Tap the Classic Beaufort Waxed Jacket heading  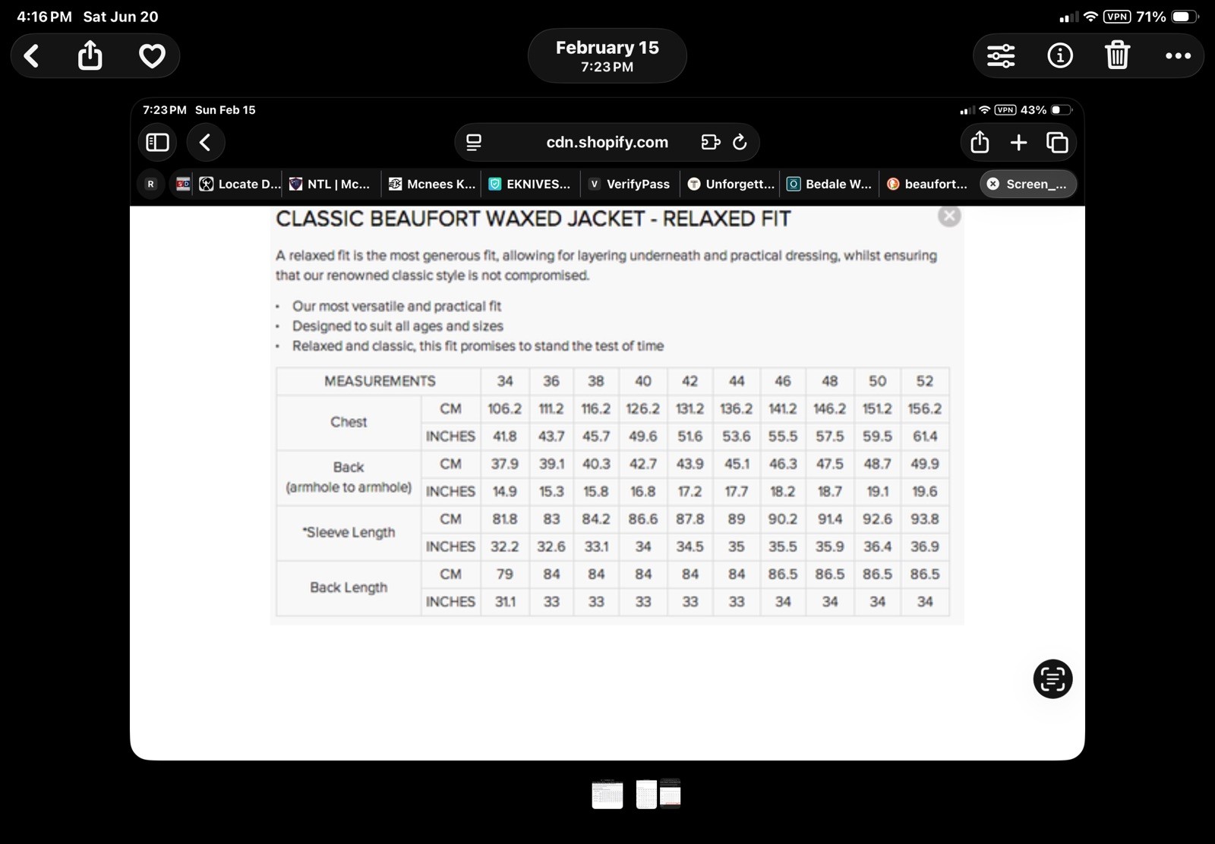coord(533,219)
